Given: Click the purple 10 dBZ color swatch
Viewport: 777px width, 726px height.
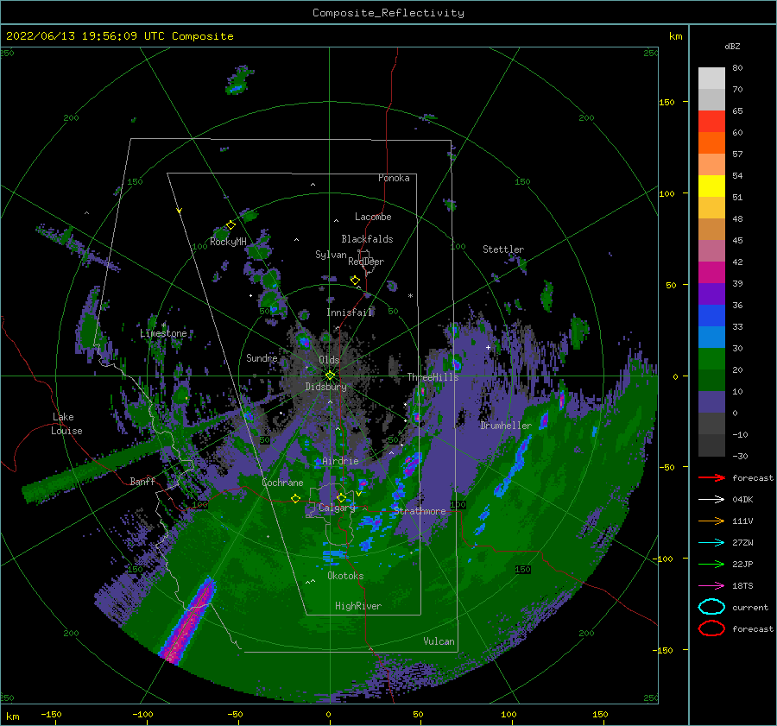Looking at the screenshot, I should click(711, 401).
